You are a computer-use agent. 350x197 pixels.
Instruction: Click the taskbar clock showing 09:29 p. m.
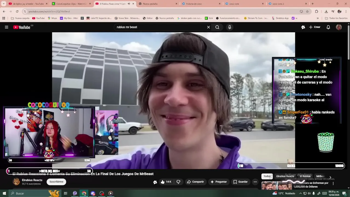334,193
